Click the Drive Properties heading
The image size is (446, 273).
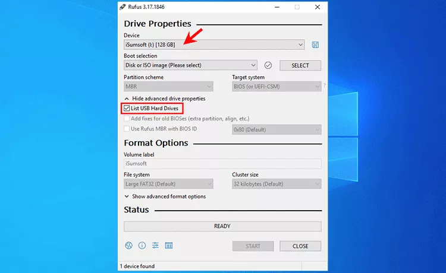(x=158, y=24)
